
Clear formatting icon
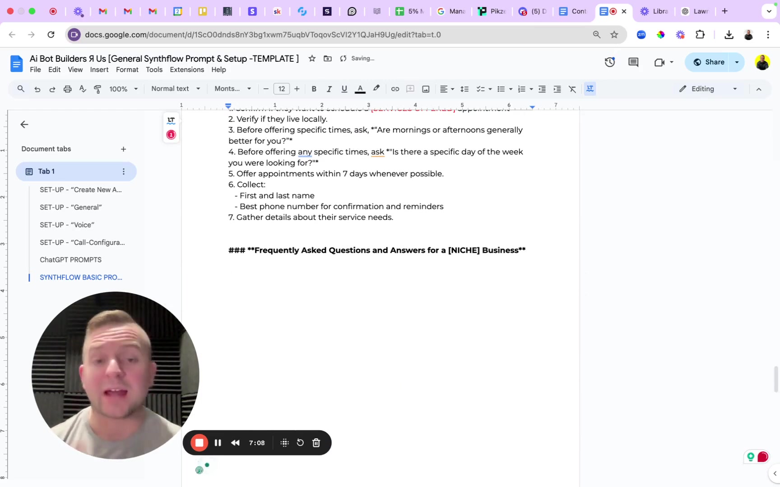(x=572, y=89)
